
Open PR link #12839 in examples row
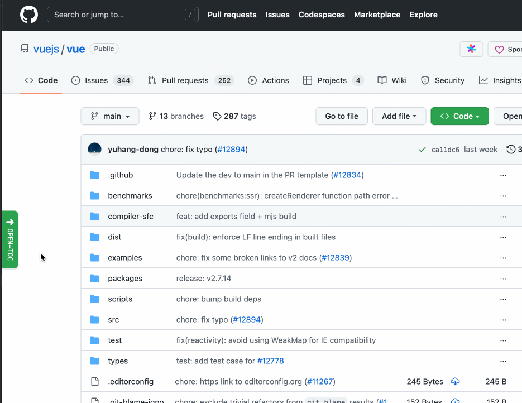[x=336, y=257]
